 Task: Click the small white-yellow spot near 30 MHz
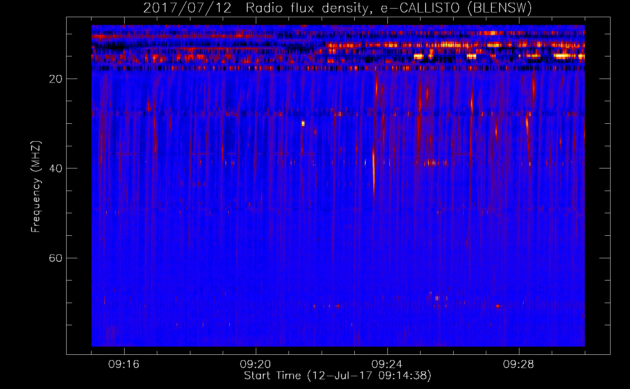pos(303,124)
